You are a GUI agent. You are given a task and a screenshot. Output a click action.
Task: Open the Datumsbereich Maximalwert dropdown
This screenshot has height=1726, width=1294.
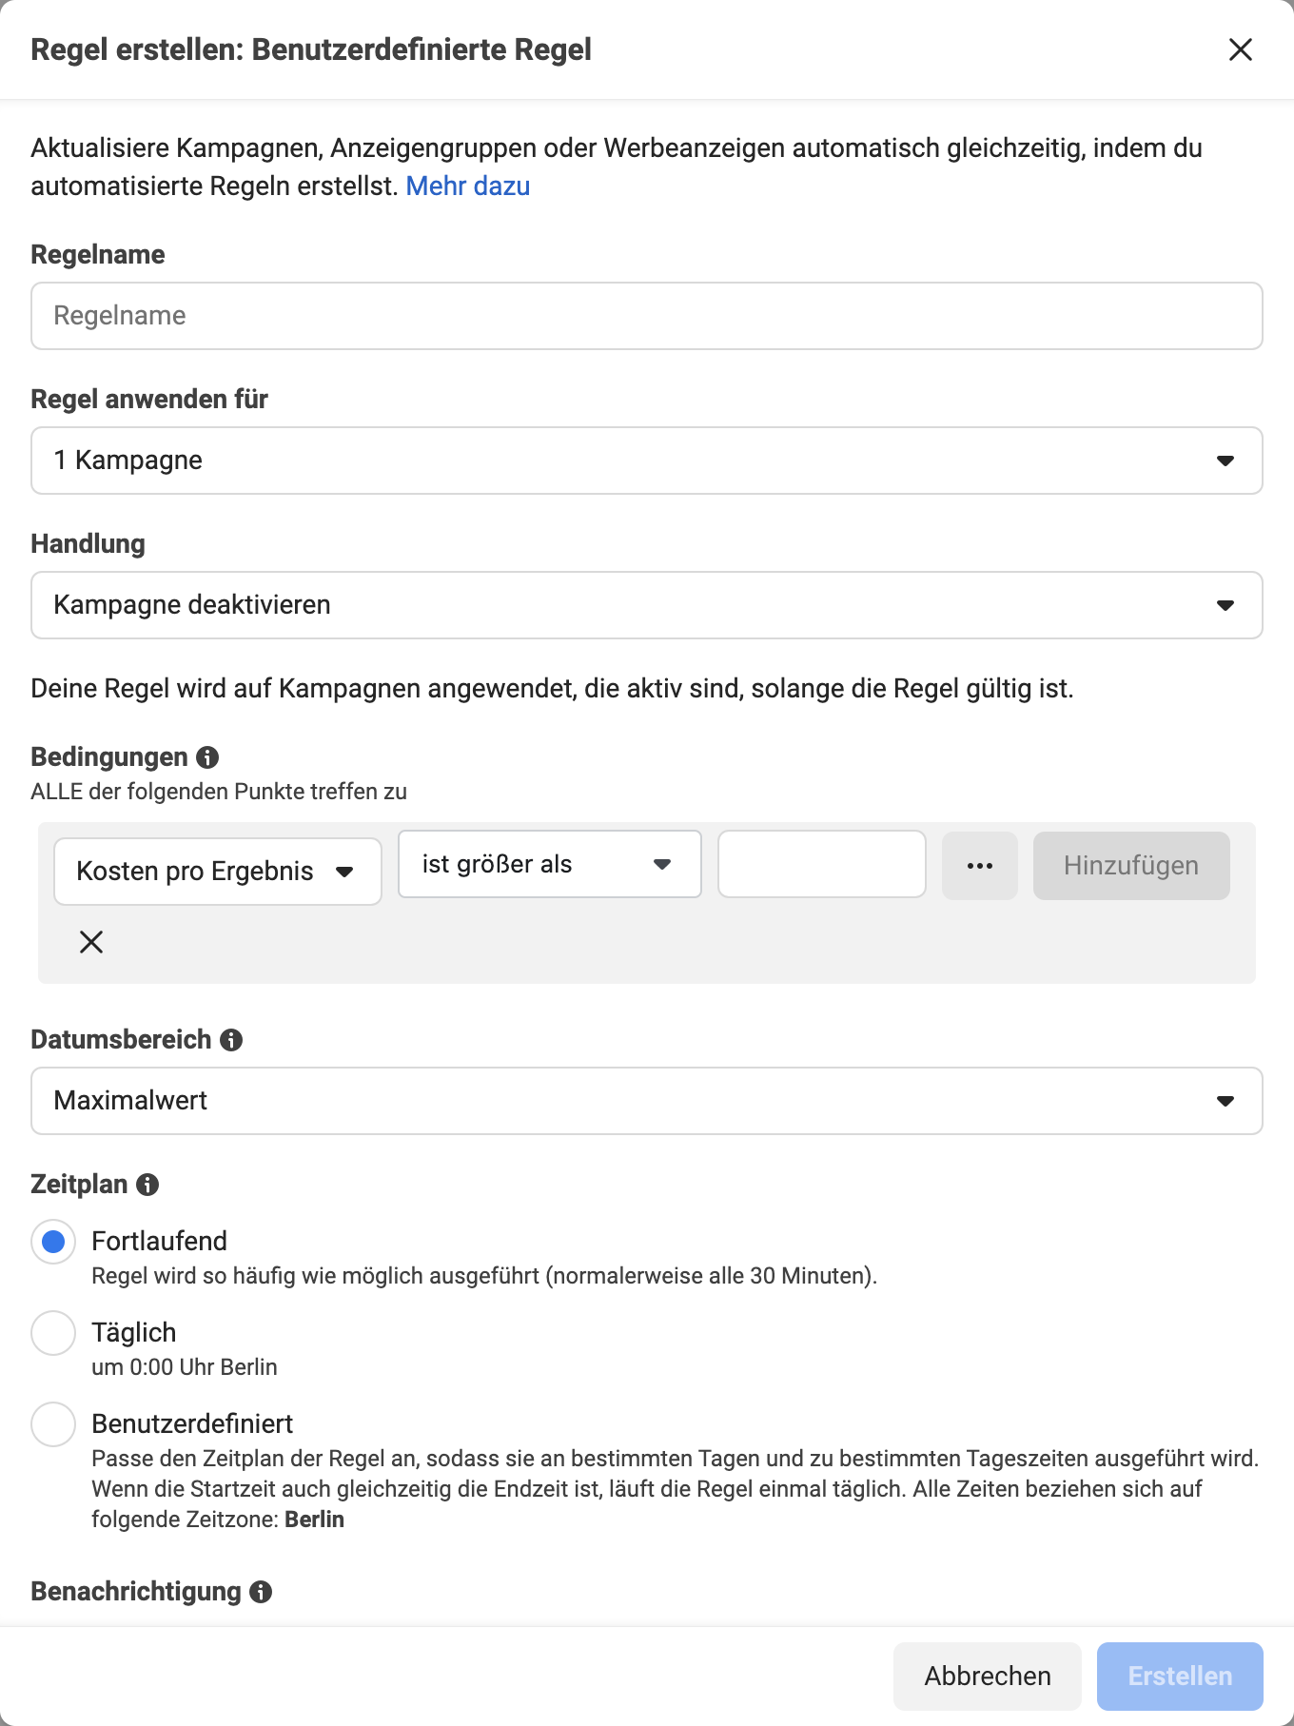[x=647, y=1101]
